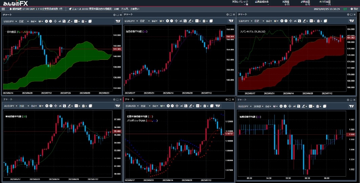Click green connection status arrows icon
The height and width of the screenshot is (183, 360).
point(345,9)
